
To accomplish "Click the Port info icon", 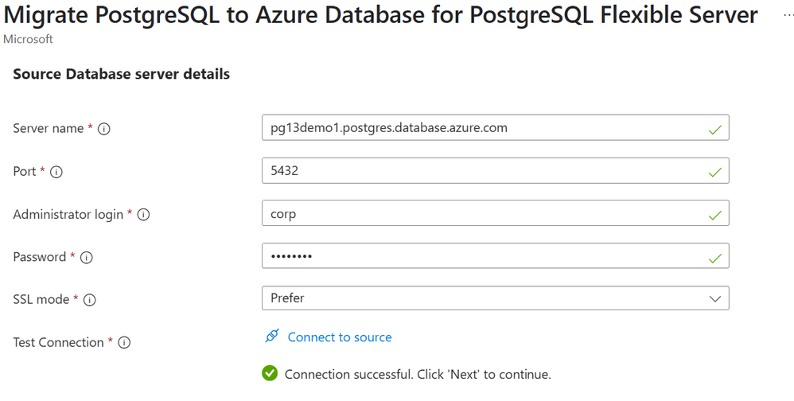I will [56, 172].
